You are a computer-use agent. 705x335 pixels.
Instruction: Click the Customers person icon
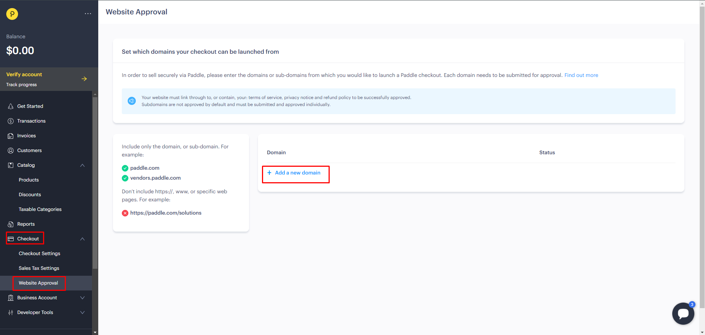coord(11,151)
